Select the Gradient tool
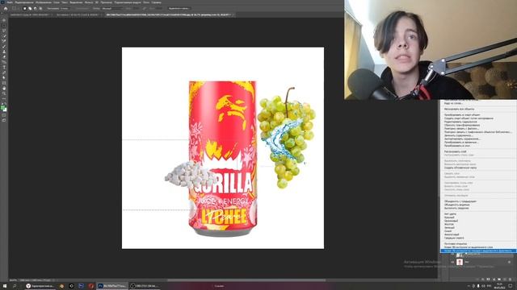 tap(4, 62)
